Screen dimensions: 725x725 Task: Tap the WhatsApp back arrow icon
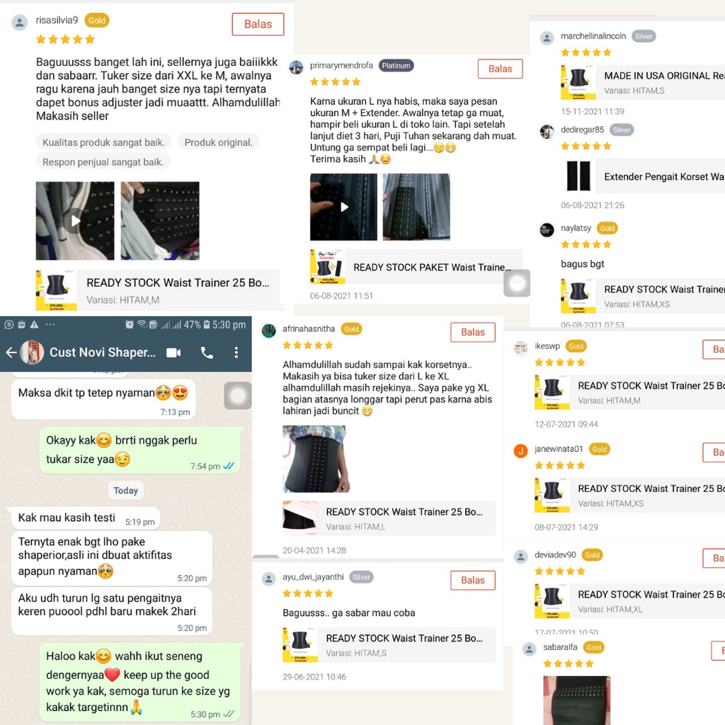(11, 353)
